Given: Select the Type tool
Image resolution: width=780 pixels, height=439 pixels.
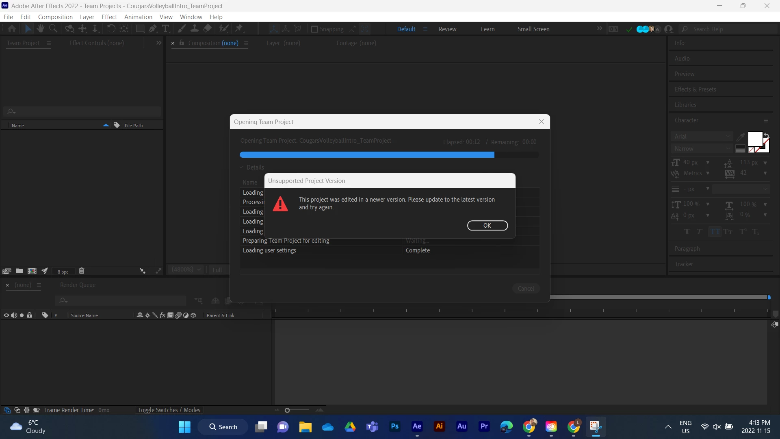Looking at the screenshot, I should [x=165, y=29].
